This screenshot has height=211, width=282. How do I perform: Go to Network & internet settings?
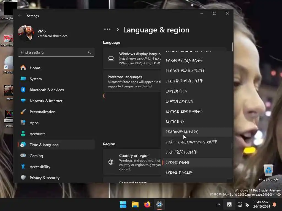pos(56,101)
